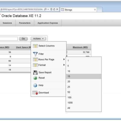Open a new blank browser tab
This screenshot has width=121, height=121.
coord(100,10)
